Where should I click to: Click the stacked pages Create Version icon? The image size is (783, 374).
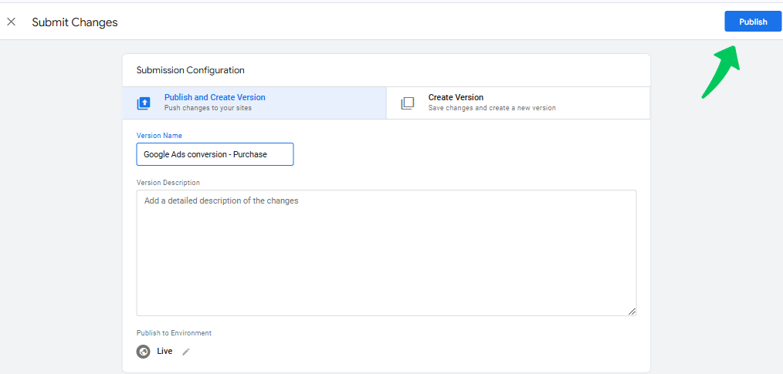(408, 103)
